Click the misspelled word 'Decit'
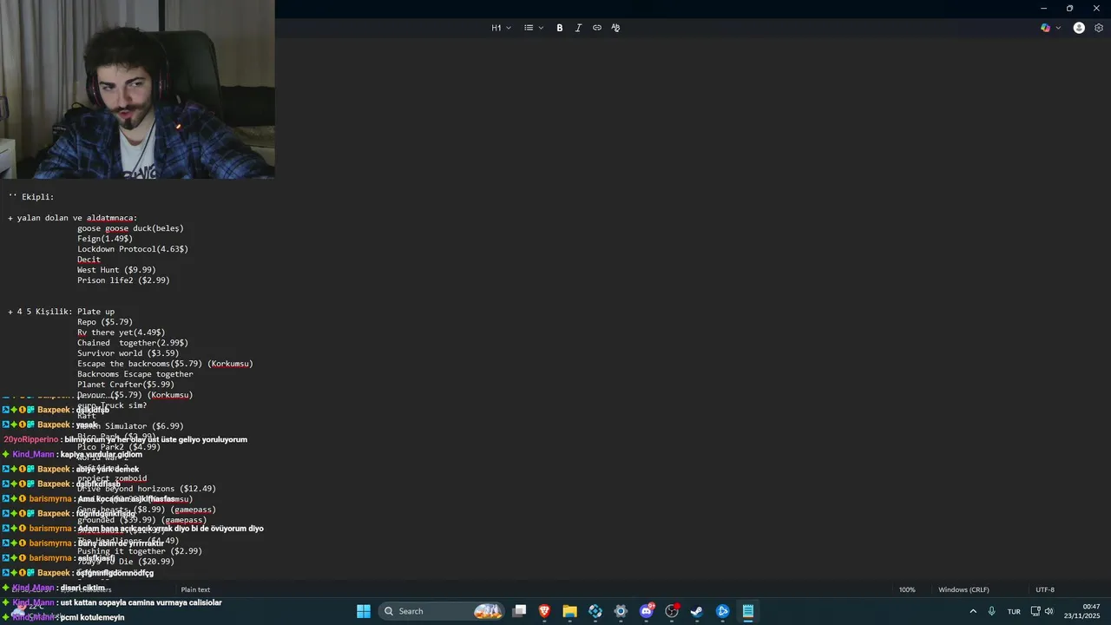 [x=89, y=260]
